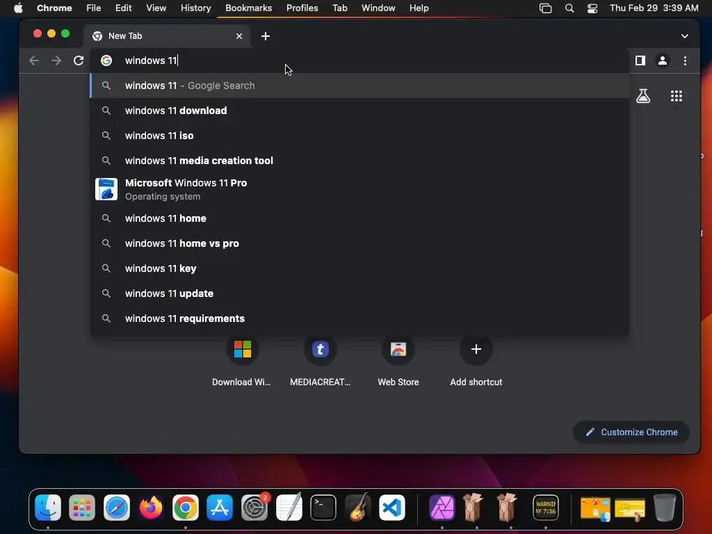Viewport: 712px width, 534px height.
Task: Open Visual Studio Code from the Dock
Action: pyautogui.click(x=392, y=507)
